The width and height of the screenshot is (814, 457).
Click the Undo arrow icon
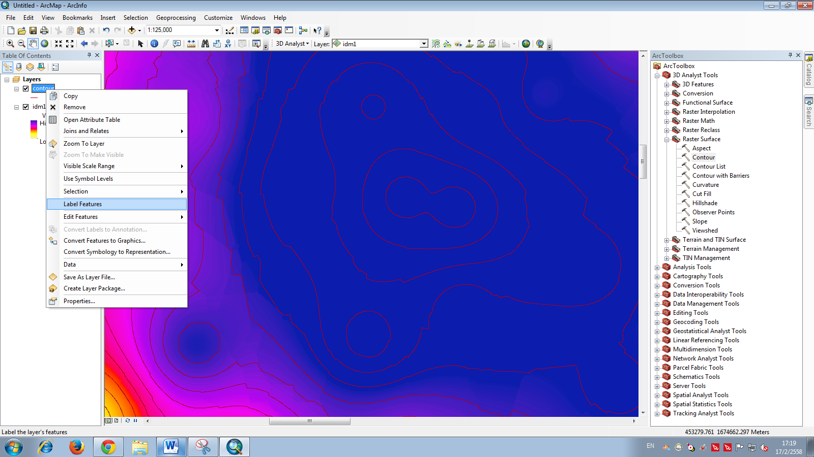click(x=106, y=30)
